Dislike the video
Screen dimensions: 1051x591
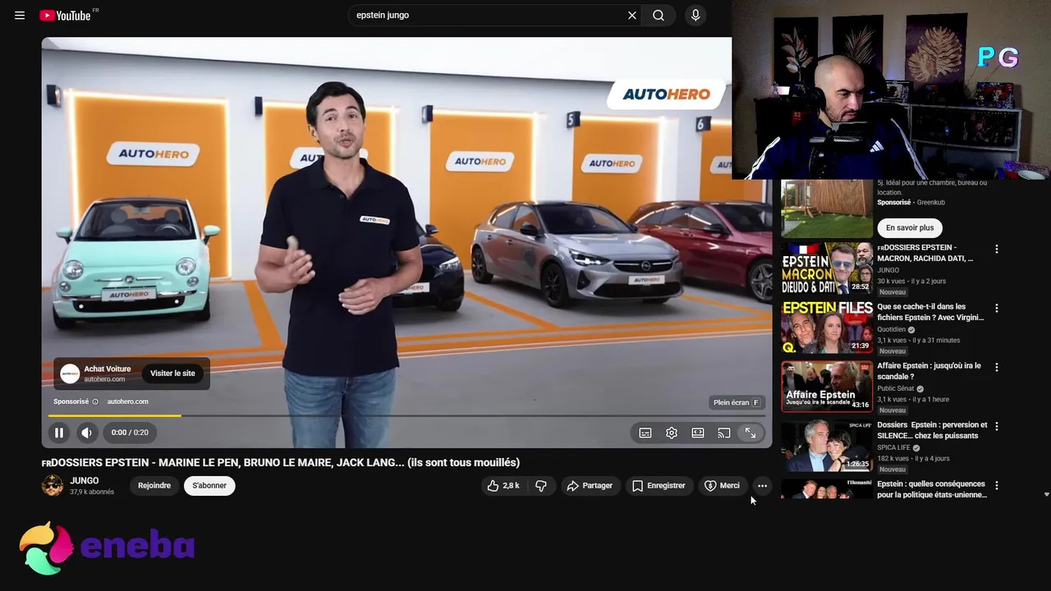pos(541,486)
